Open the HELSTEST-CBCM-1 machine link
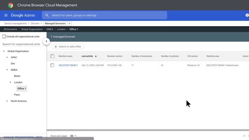 tap(68, 65)
